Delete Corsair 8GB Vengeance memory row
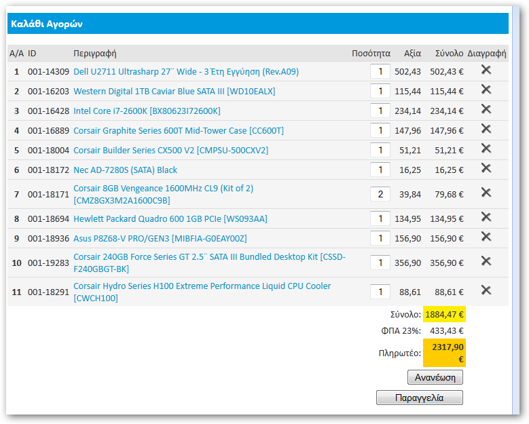 click(486, 193)
